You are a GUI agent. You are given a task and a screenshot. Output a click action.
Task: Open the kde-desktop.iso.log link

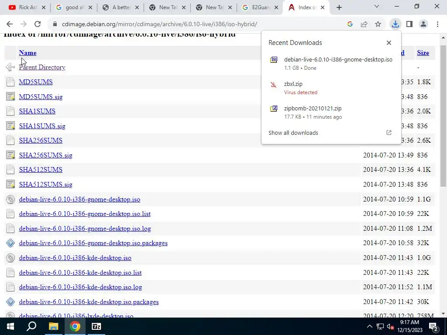click(80, 287)
